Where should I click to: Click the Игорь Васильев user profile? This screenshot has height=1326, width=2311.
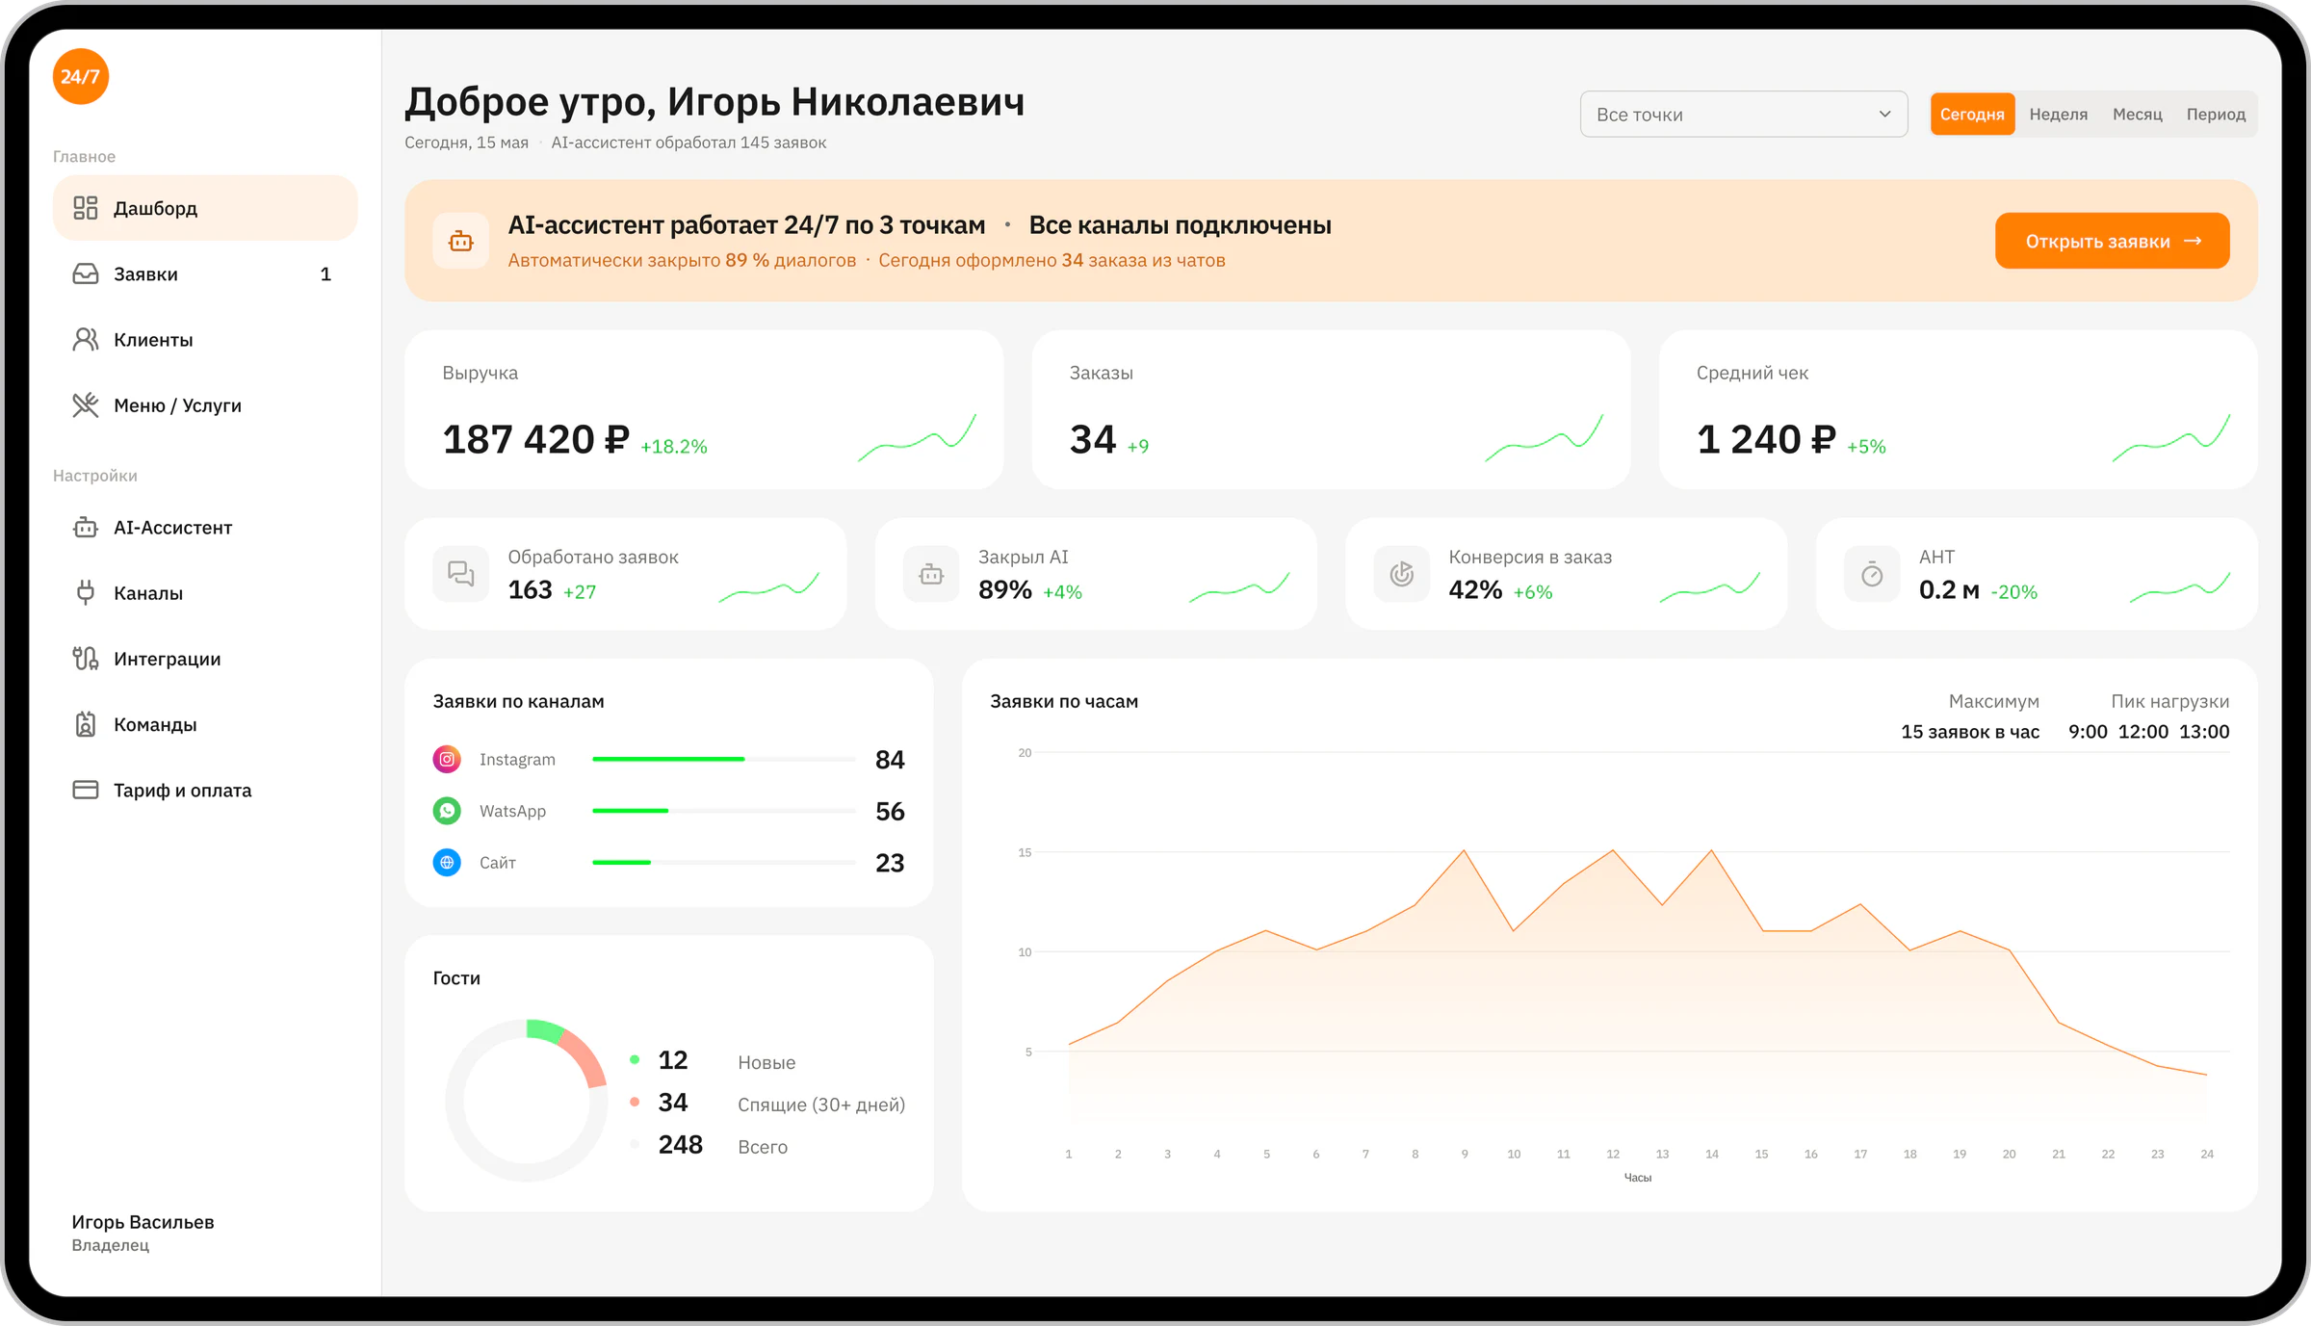[143, 1232]
